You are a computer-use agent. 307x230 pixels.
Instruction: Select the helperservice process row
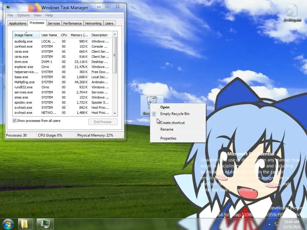tap(62, 72)
